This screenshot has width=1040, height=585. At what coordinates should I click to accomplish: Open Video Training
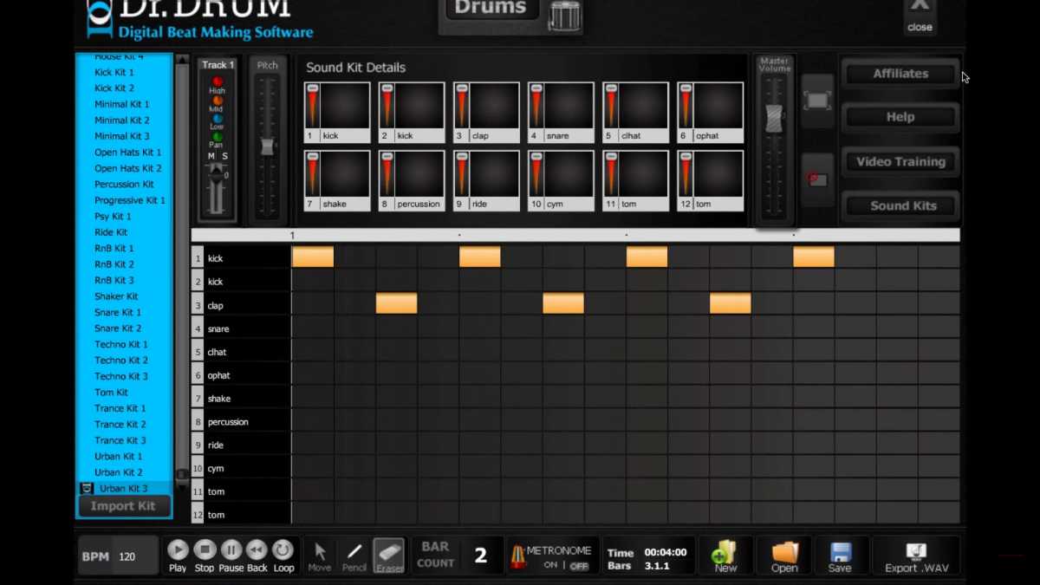pyautogui.click(x=900, y=161)
